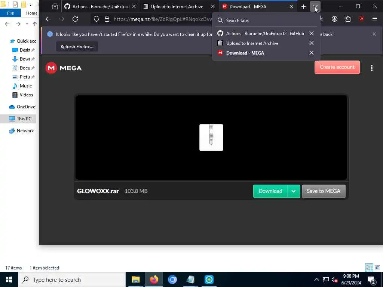Select OneDrive in File Explorer sidebar
The width and height of the screenshot is (383, 287).
(x=22, y=107)
